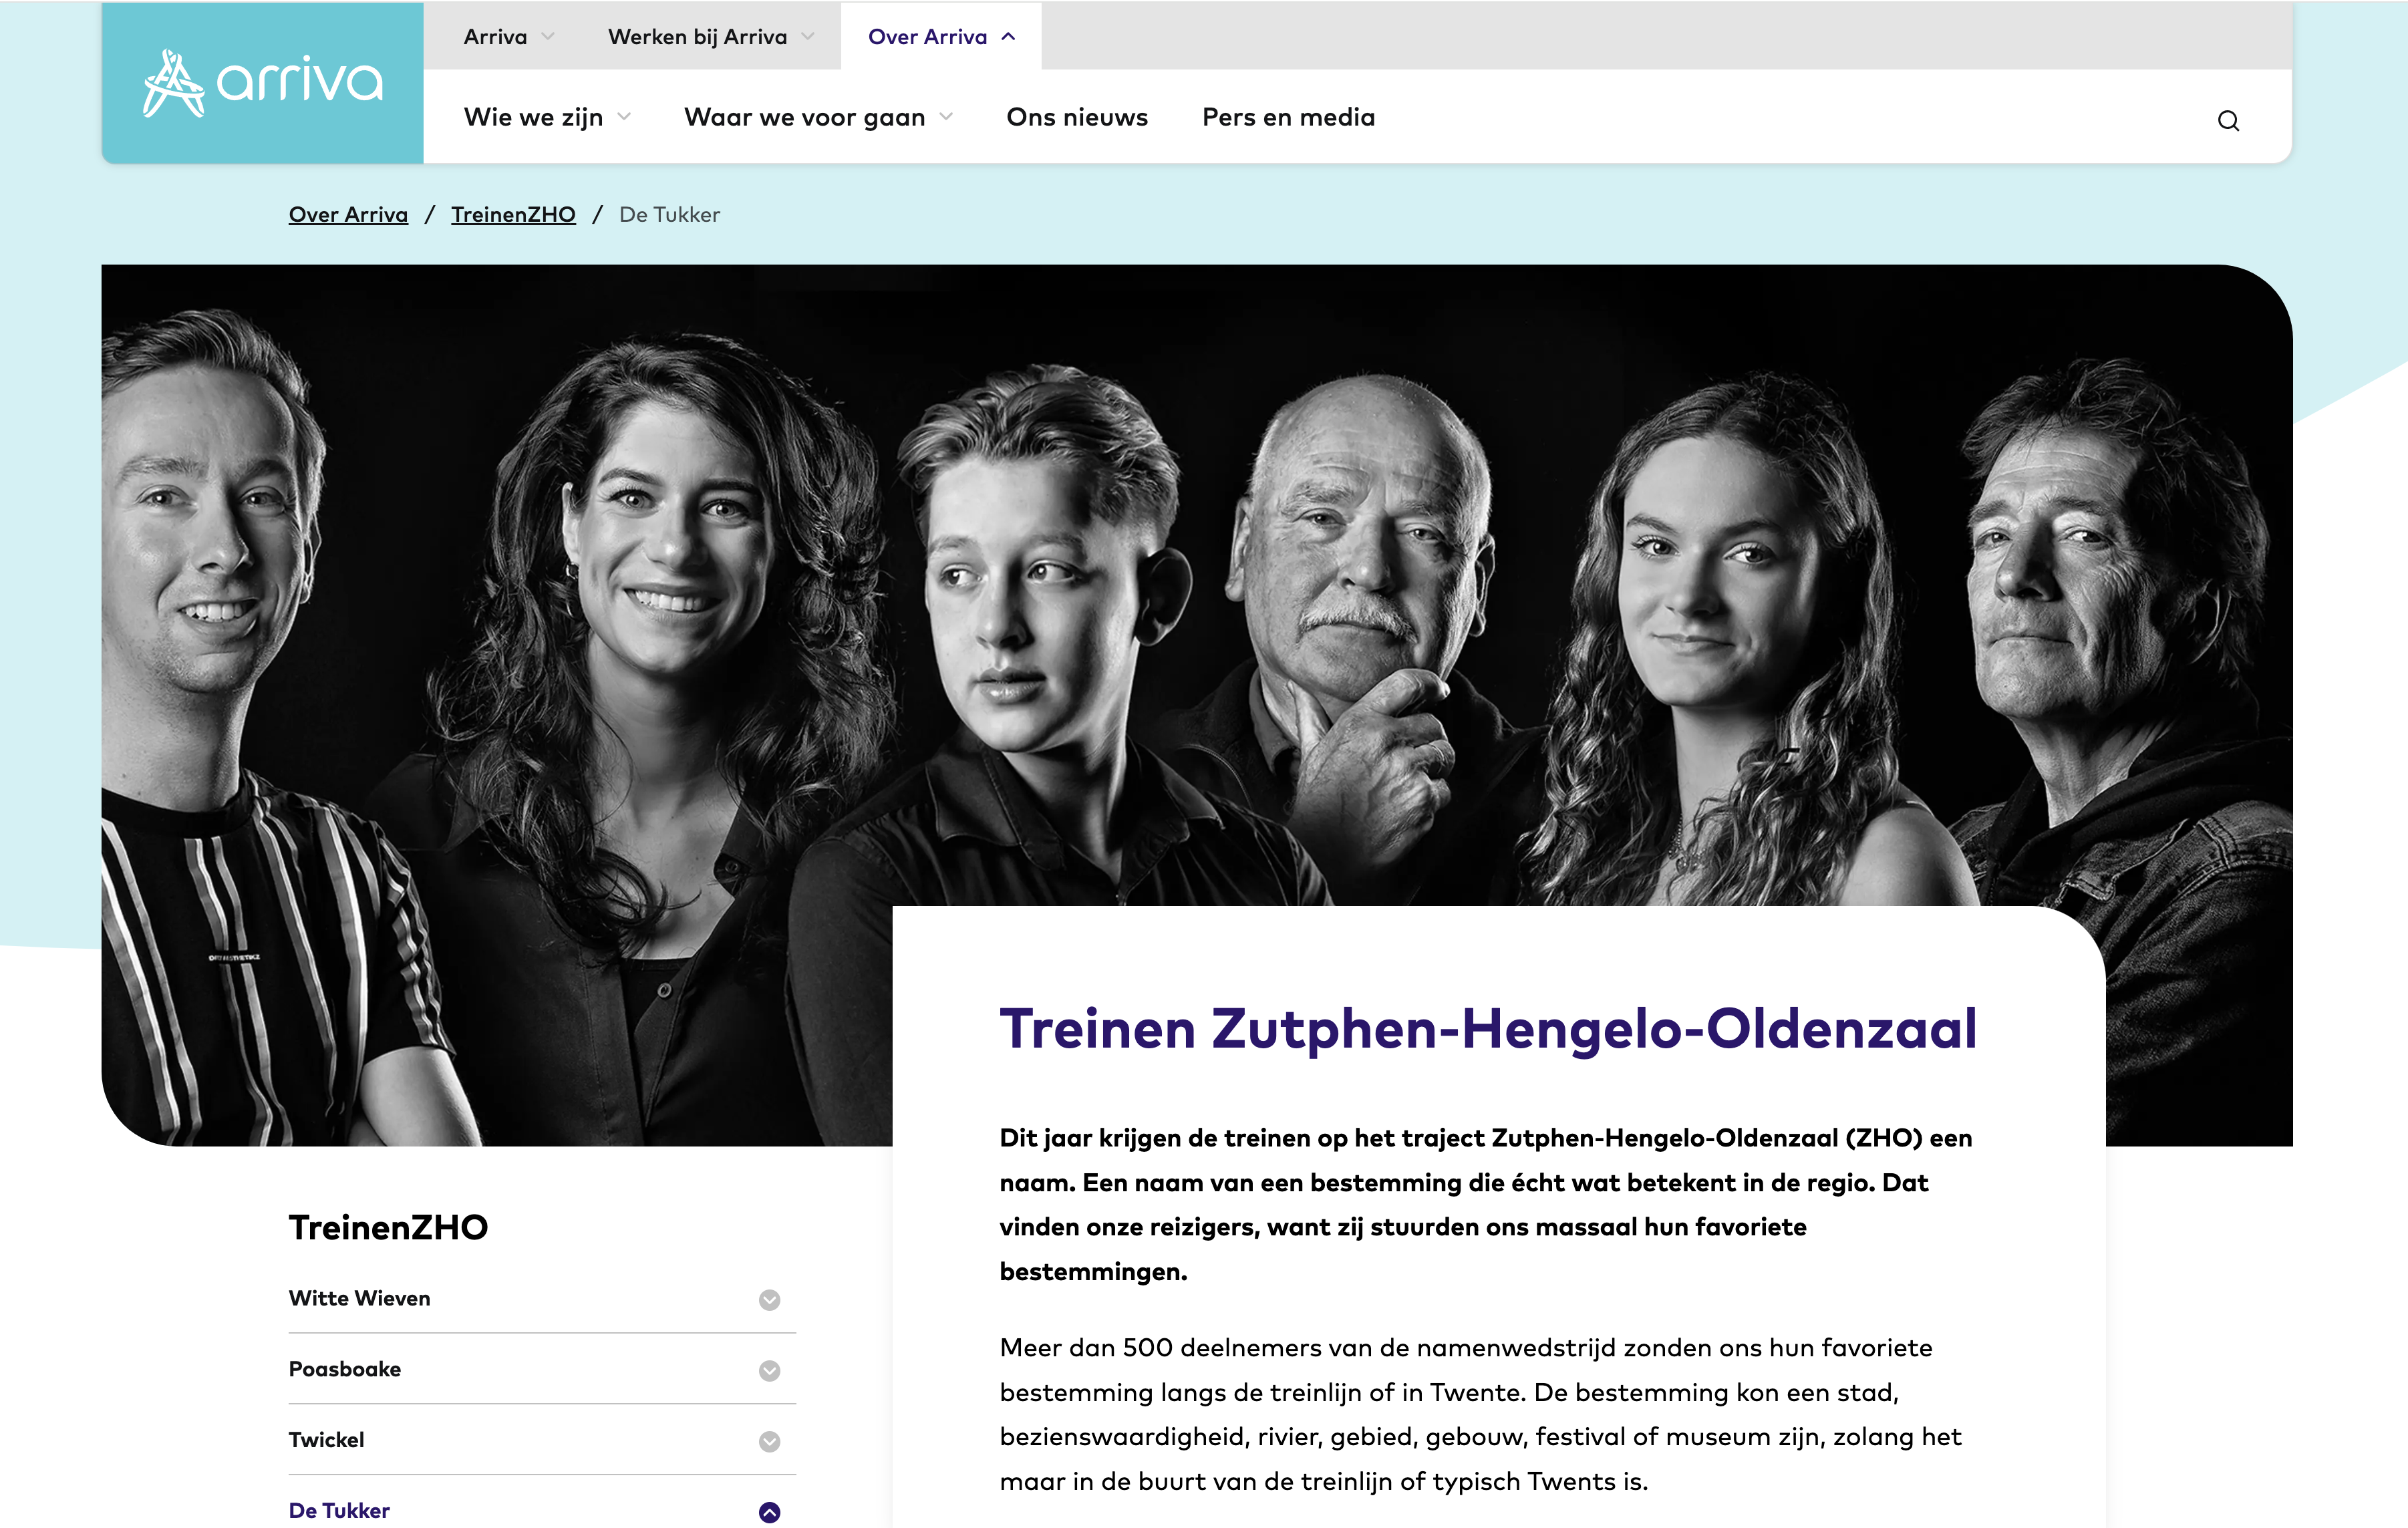Select Twickel in the sidebar
Image resolution: width=2408 pixels, height=1528 pixels.
click(326, 1440)
